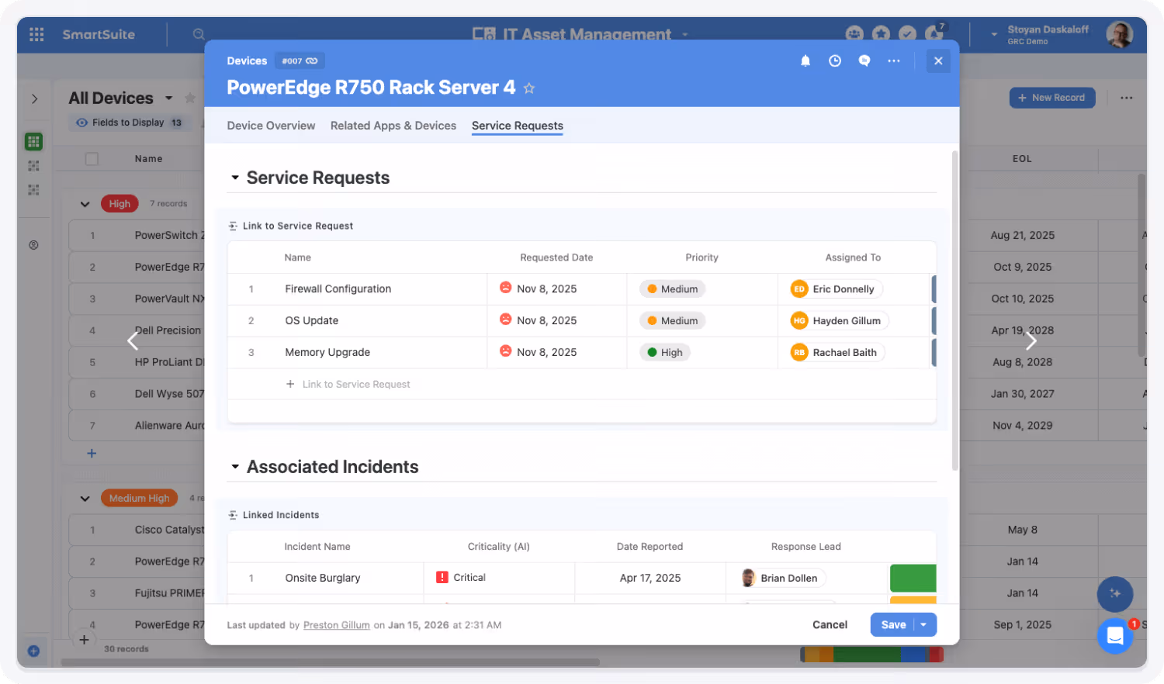Open the second view icon in left sidebar

pyautogui.click(x=33, y=166)
